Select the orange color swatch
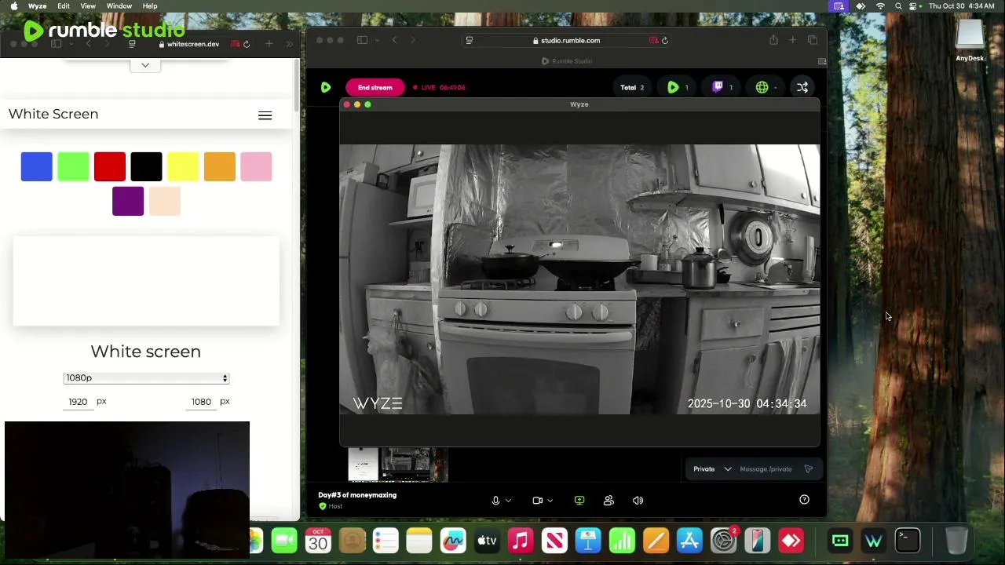This screenshot has height=565, width=1005. [x=220, y=167]
